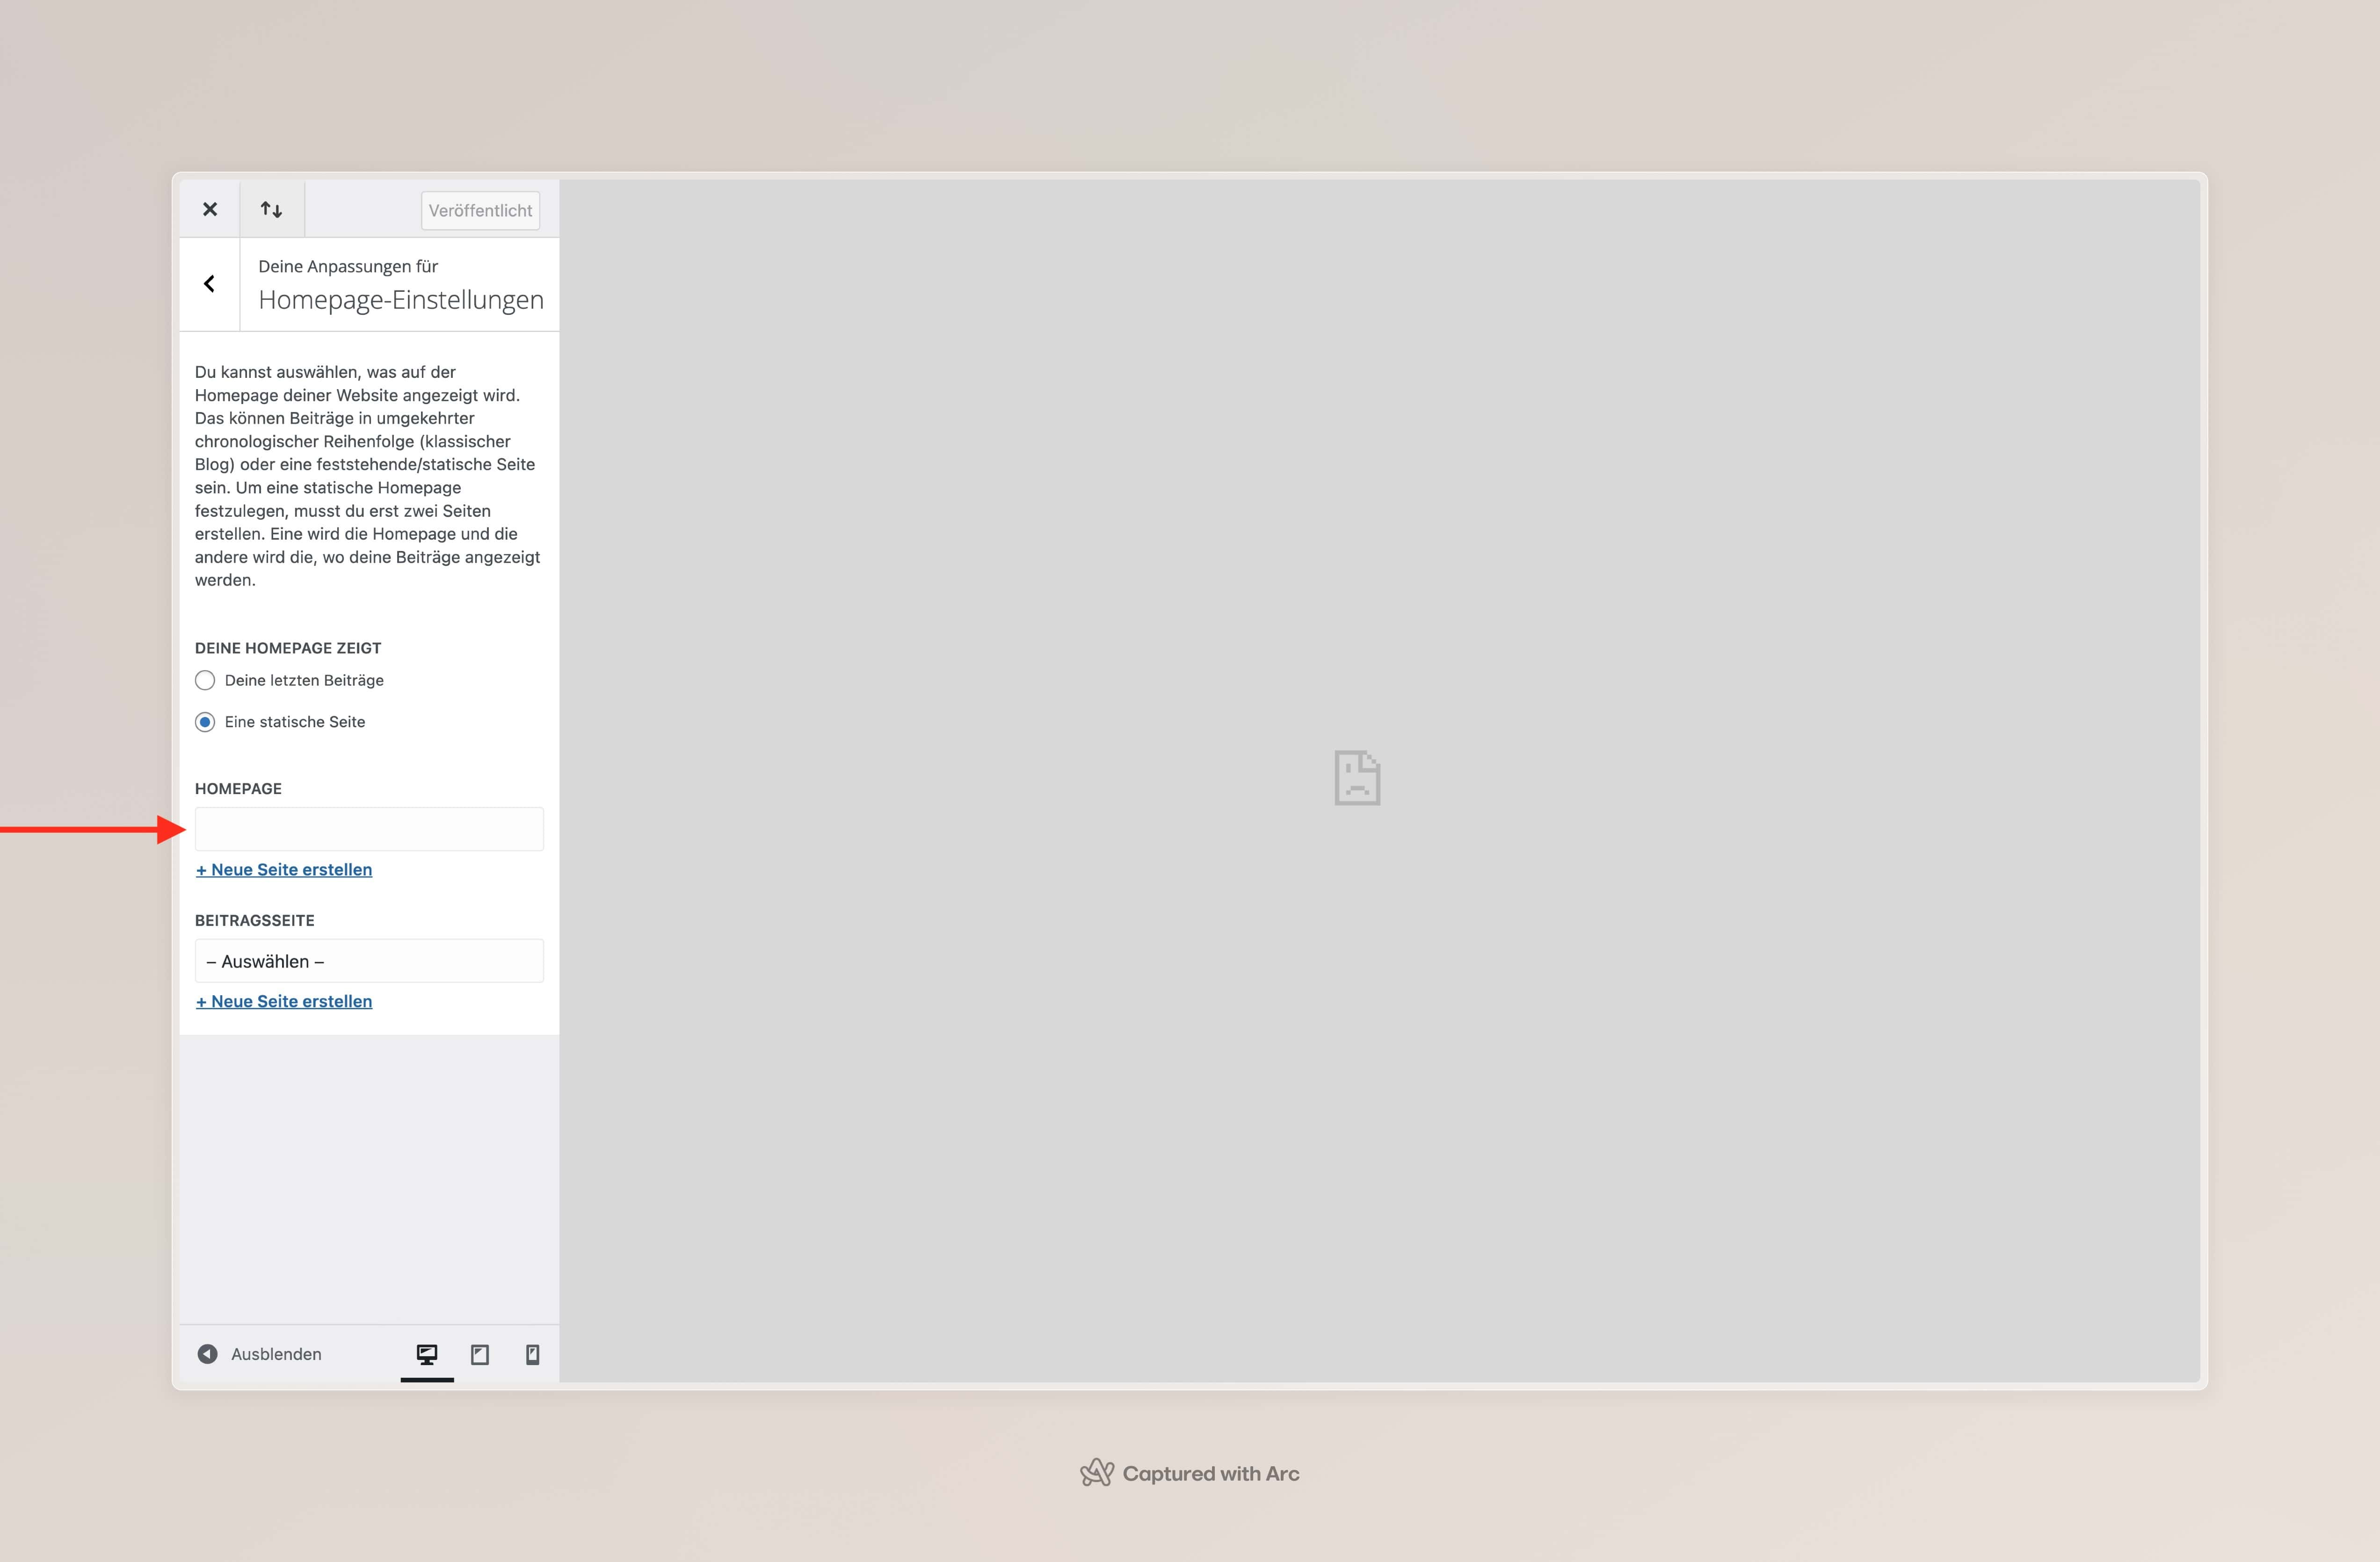The width and height of the screenshot is (2380, 1562).
Task: Click the Ausblenden text label
Action: click(276, 1354)
